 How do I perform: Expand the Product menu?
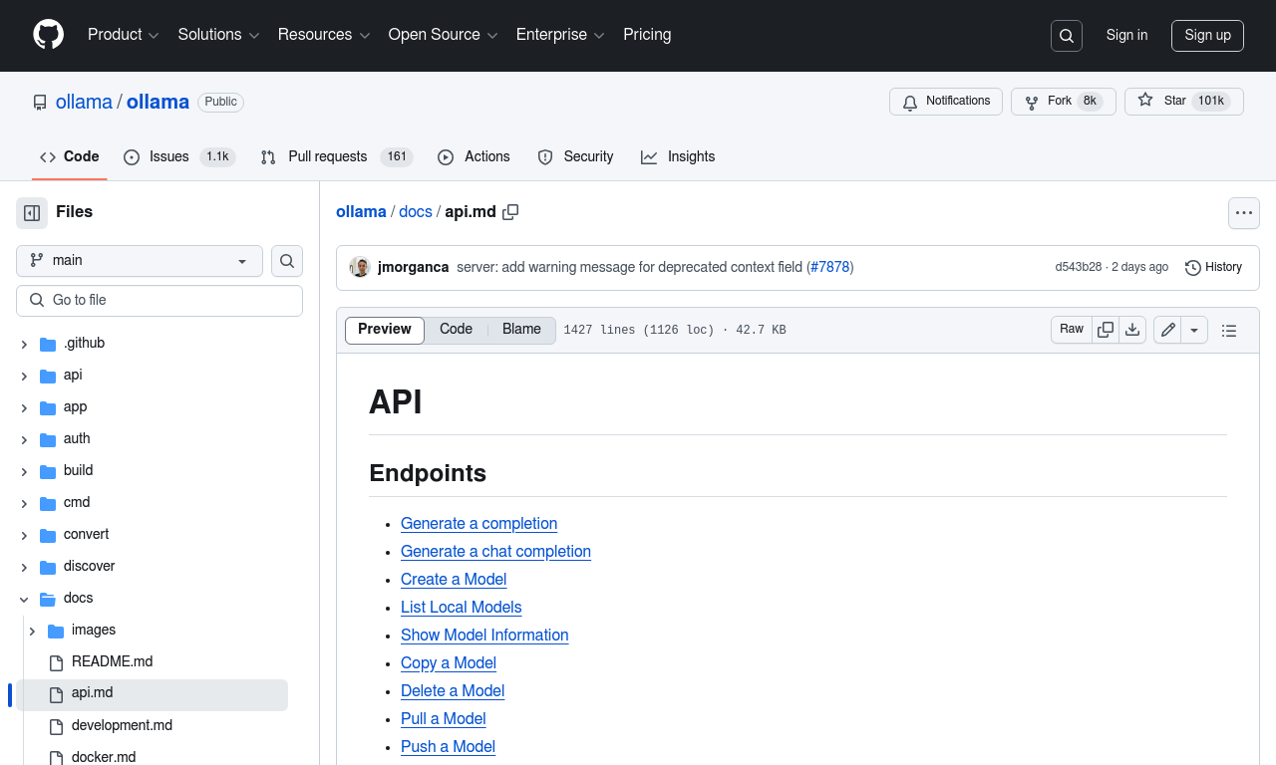tap(124, 35)
